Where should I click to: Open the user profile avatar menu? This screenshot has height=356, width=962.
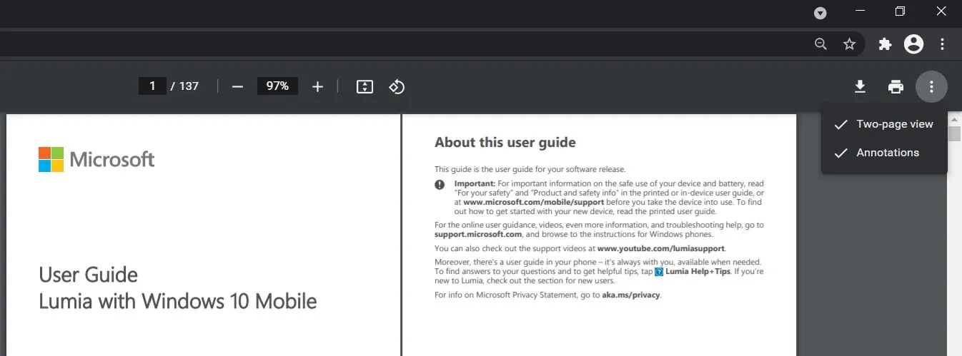tap(913, 44)
